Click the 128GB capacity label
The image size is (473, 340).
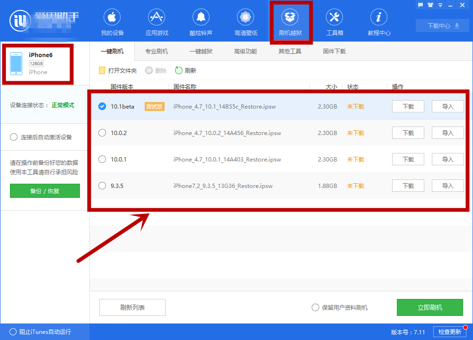pyautogui.click(x=36, y=64)
